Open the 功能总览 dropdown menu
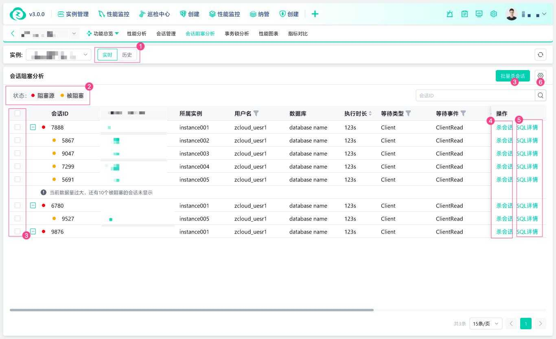 (x=103, y=33)
